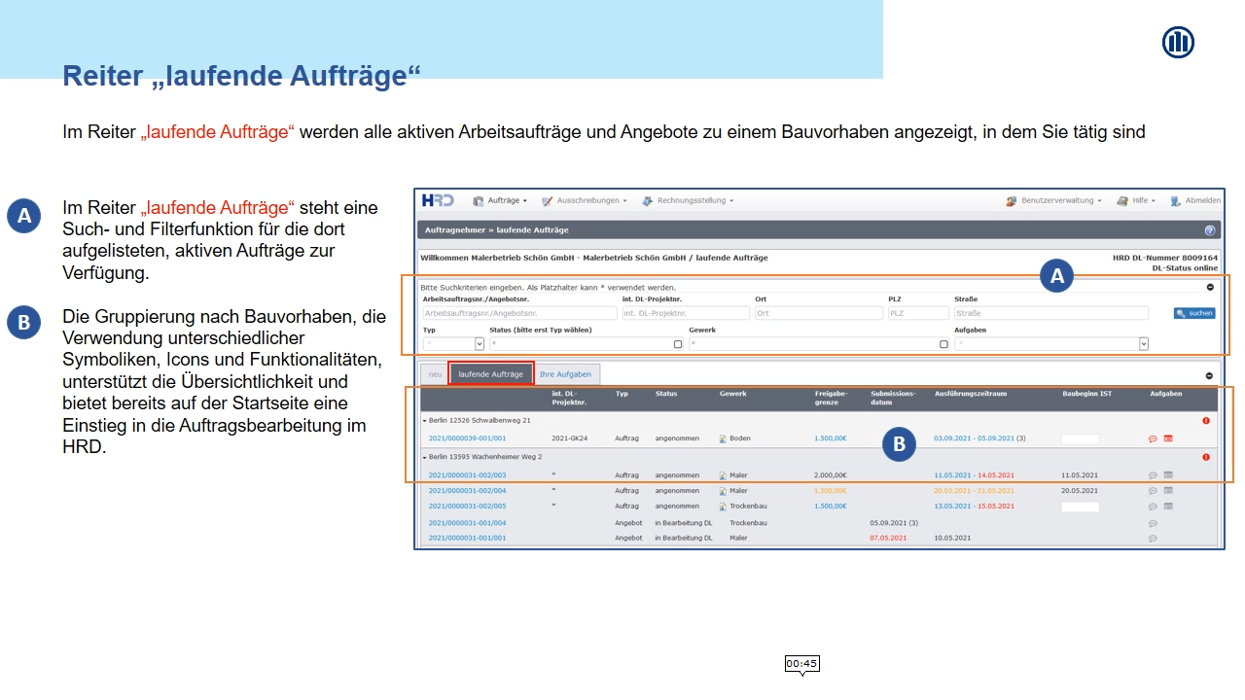
Task: Click the int. DL-Projektnr. input field
Action: (686, 313)
